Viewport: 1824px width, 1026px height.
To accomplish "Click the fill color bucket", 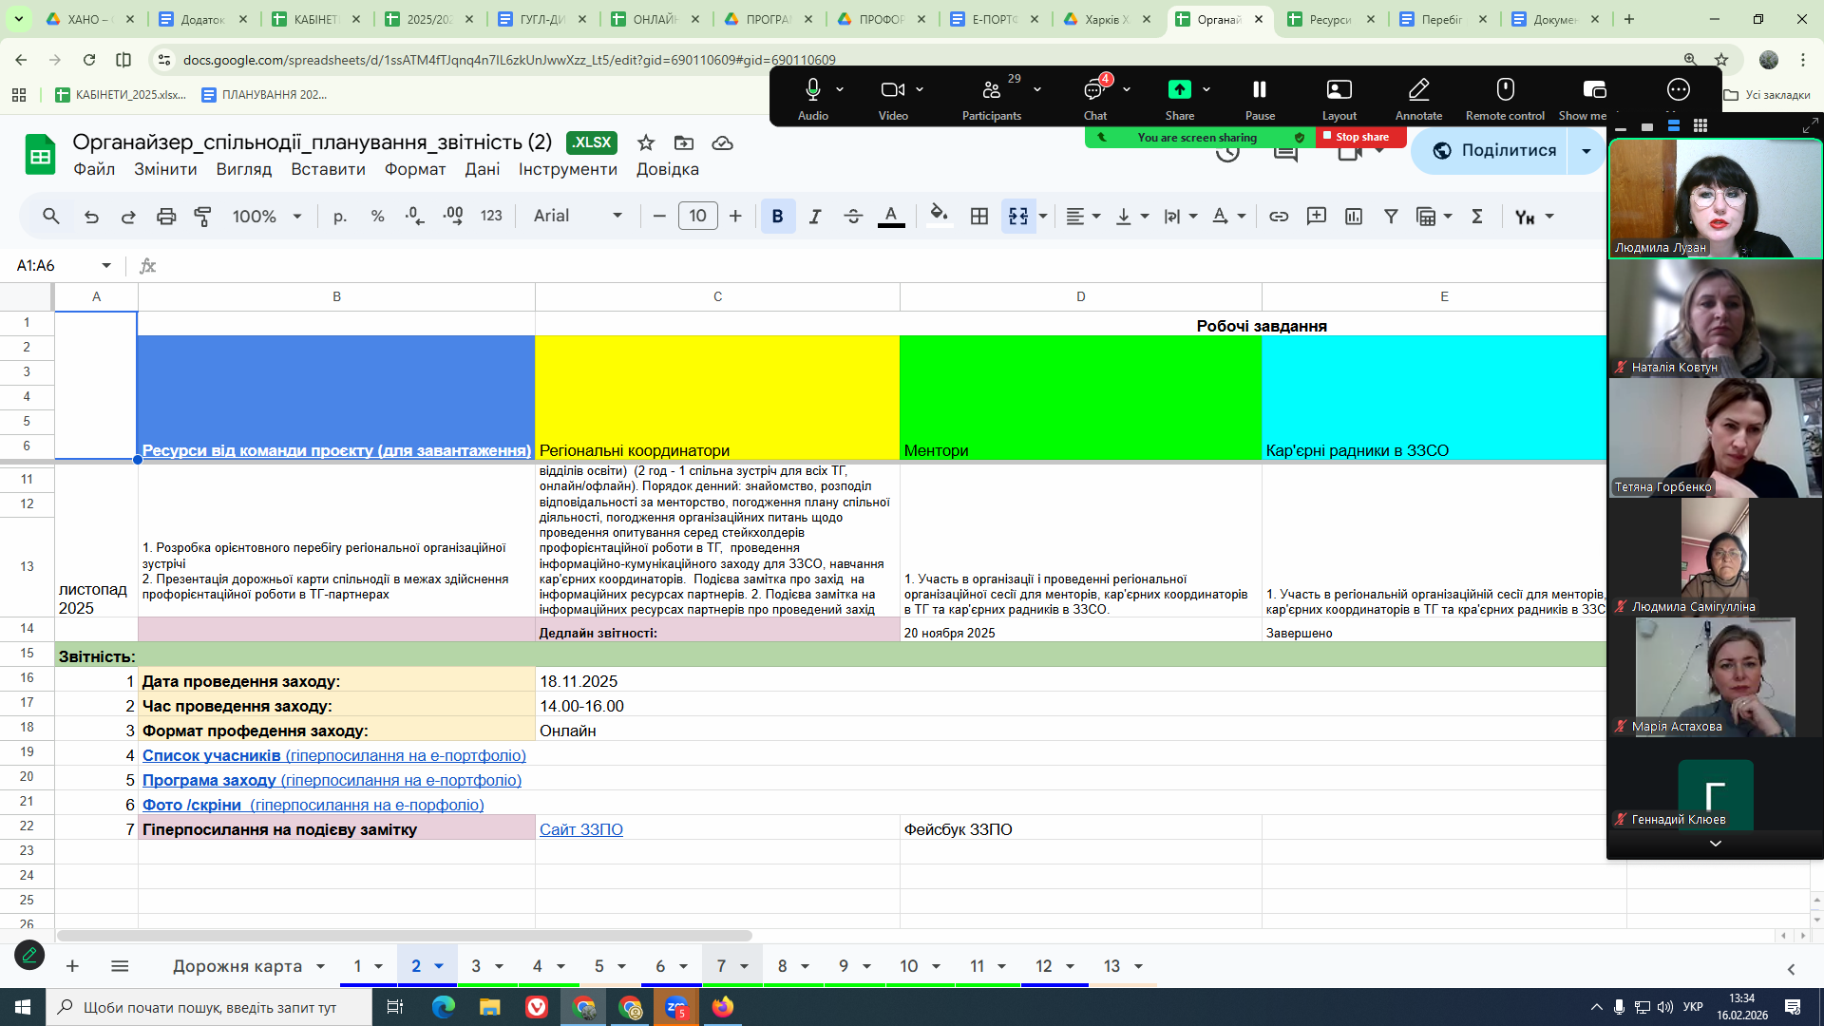I will click(x=939, y=217).
